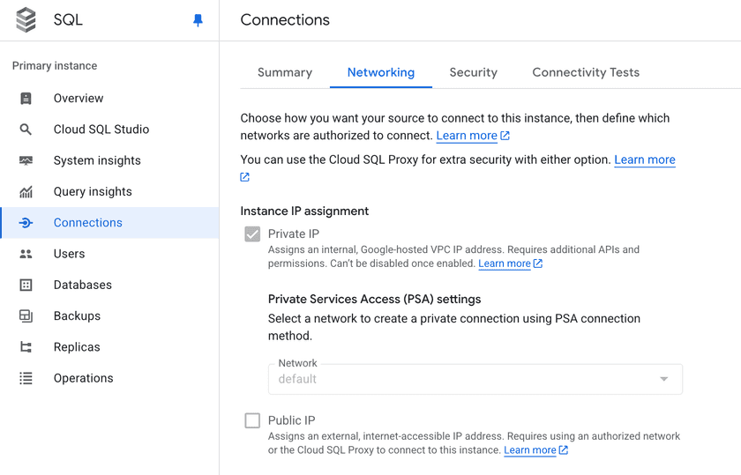Click the Overview document icon
This screenshot has height=475, width=741.
point(26,98)
